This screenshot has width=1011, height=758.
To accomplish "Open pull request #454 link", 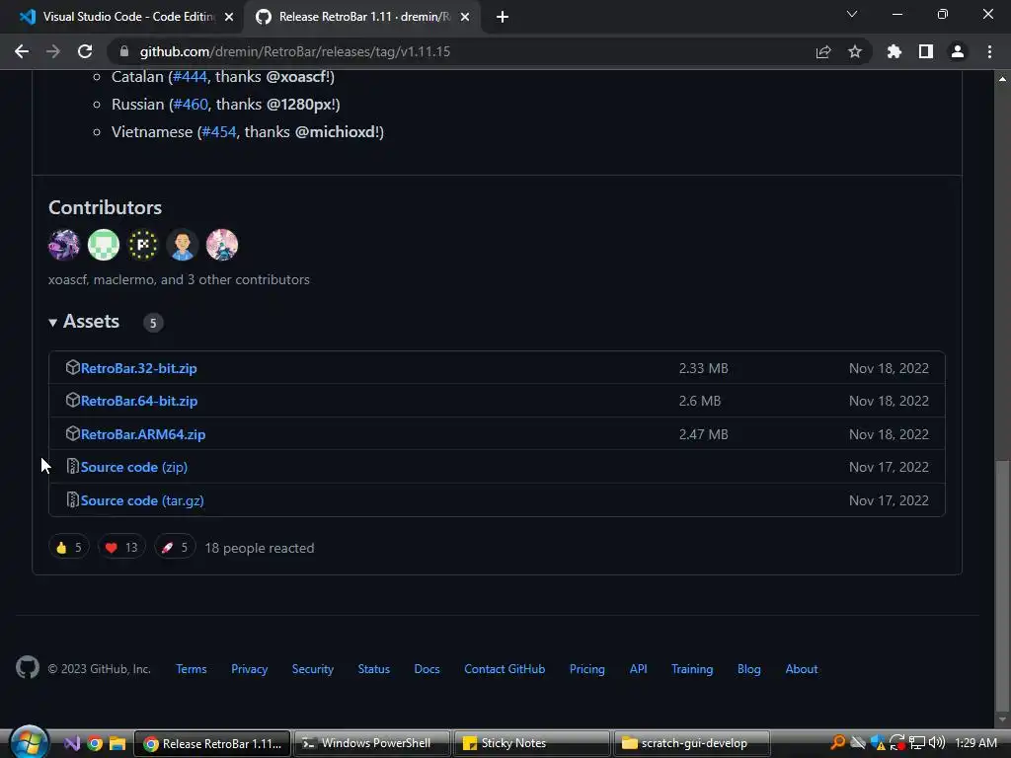I will (x=218, y=132).
